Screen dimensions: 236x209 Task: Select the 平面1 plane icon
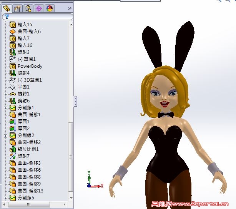[13, 87]
